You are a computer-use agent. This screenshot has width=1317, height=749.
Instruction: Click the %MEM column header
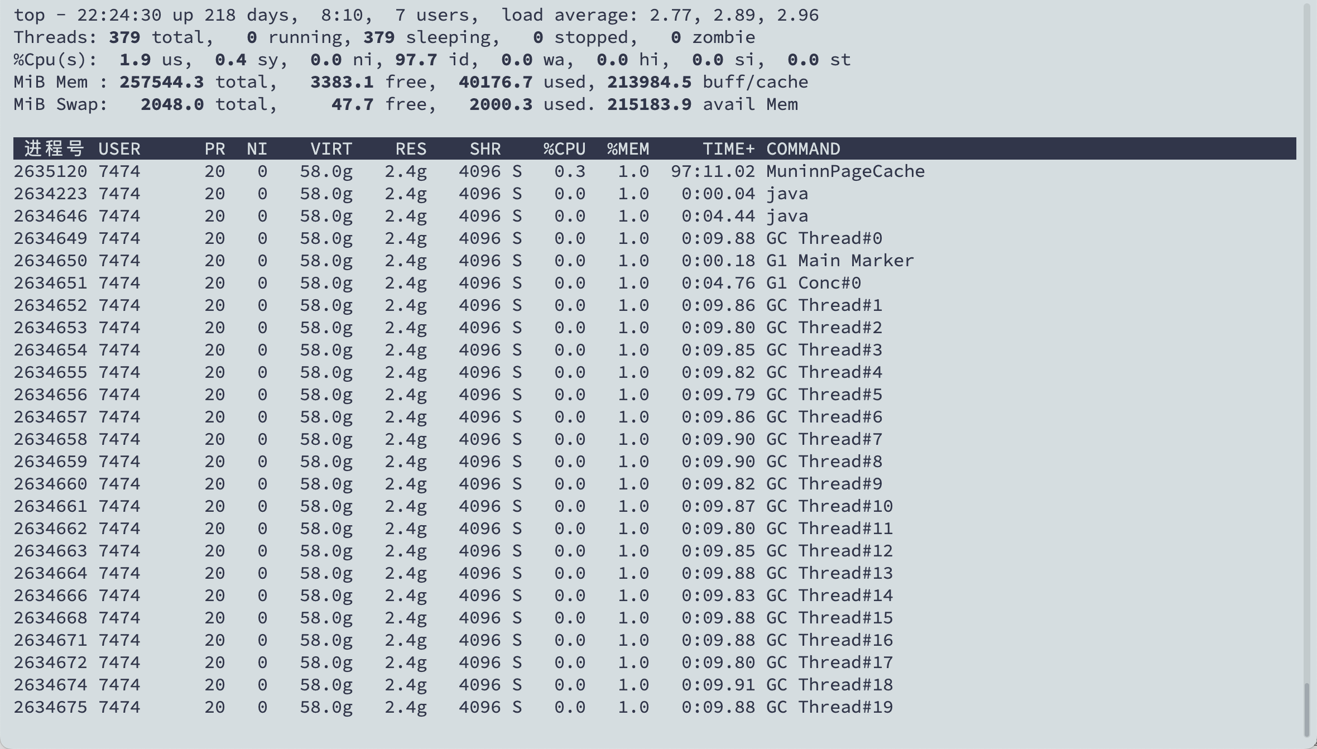[628, 149]
